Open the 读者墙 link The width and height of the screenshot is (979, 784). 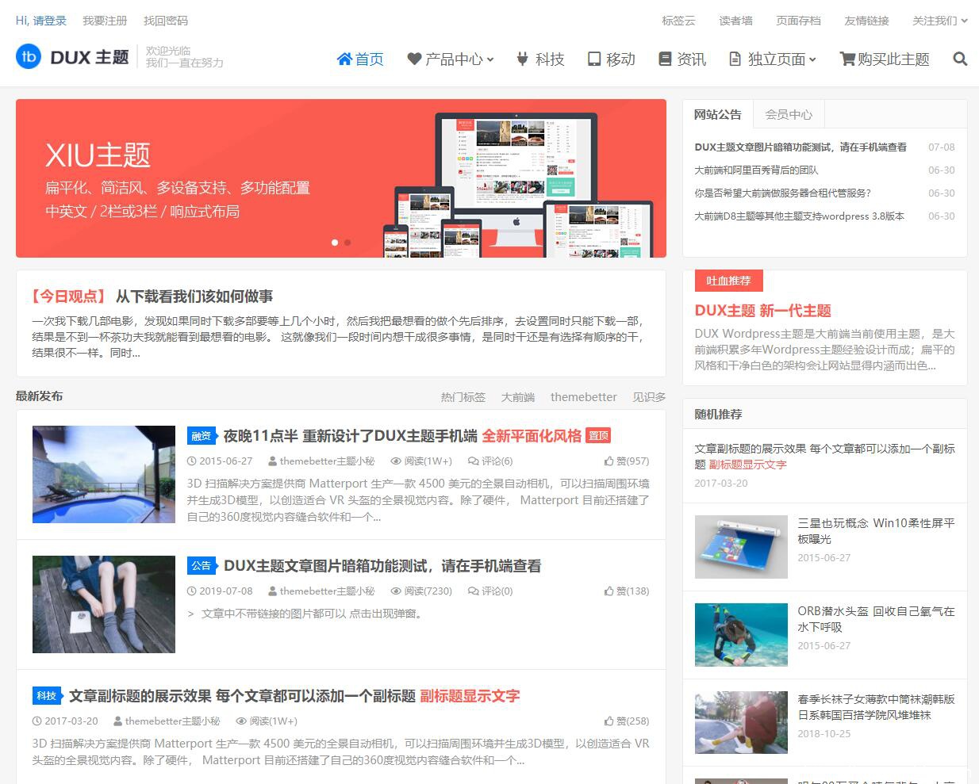pyautogui.click(x=735, y=21)
